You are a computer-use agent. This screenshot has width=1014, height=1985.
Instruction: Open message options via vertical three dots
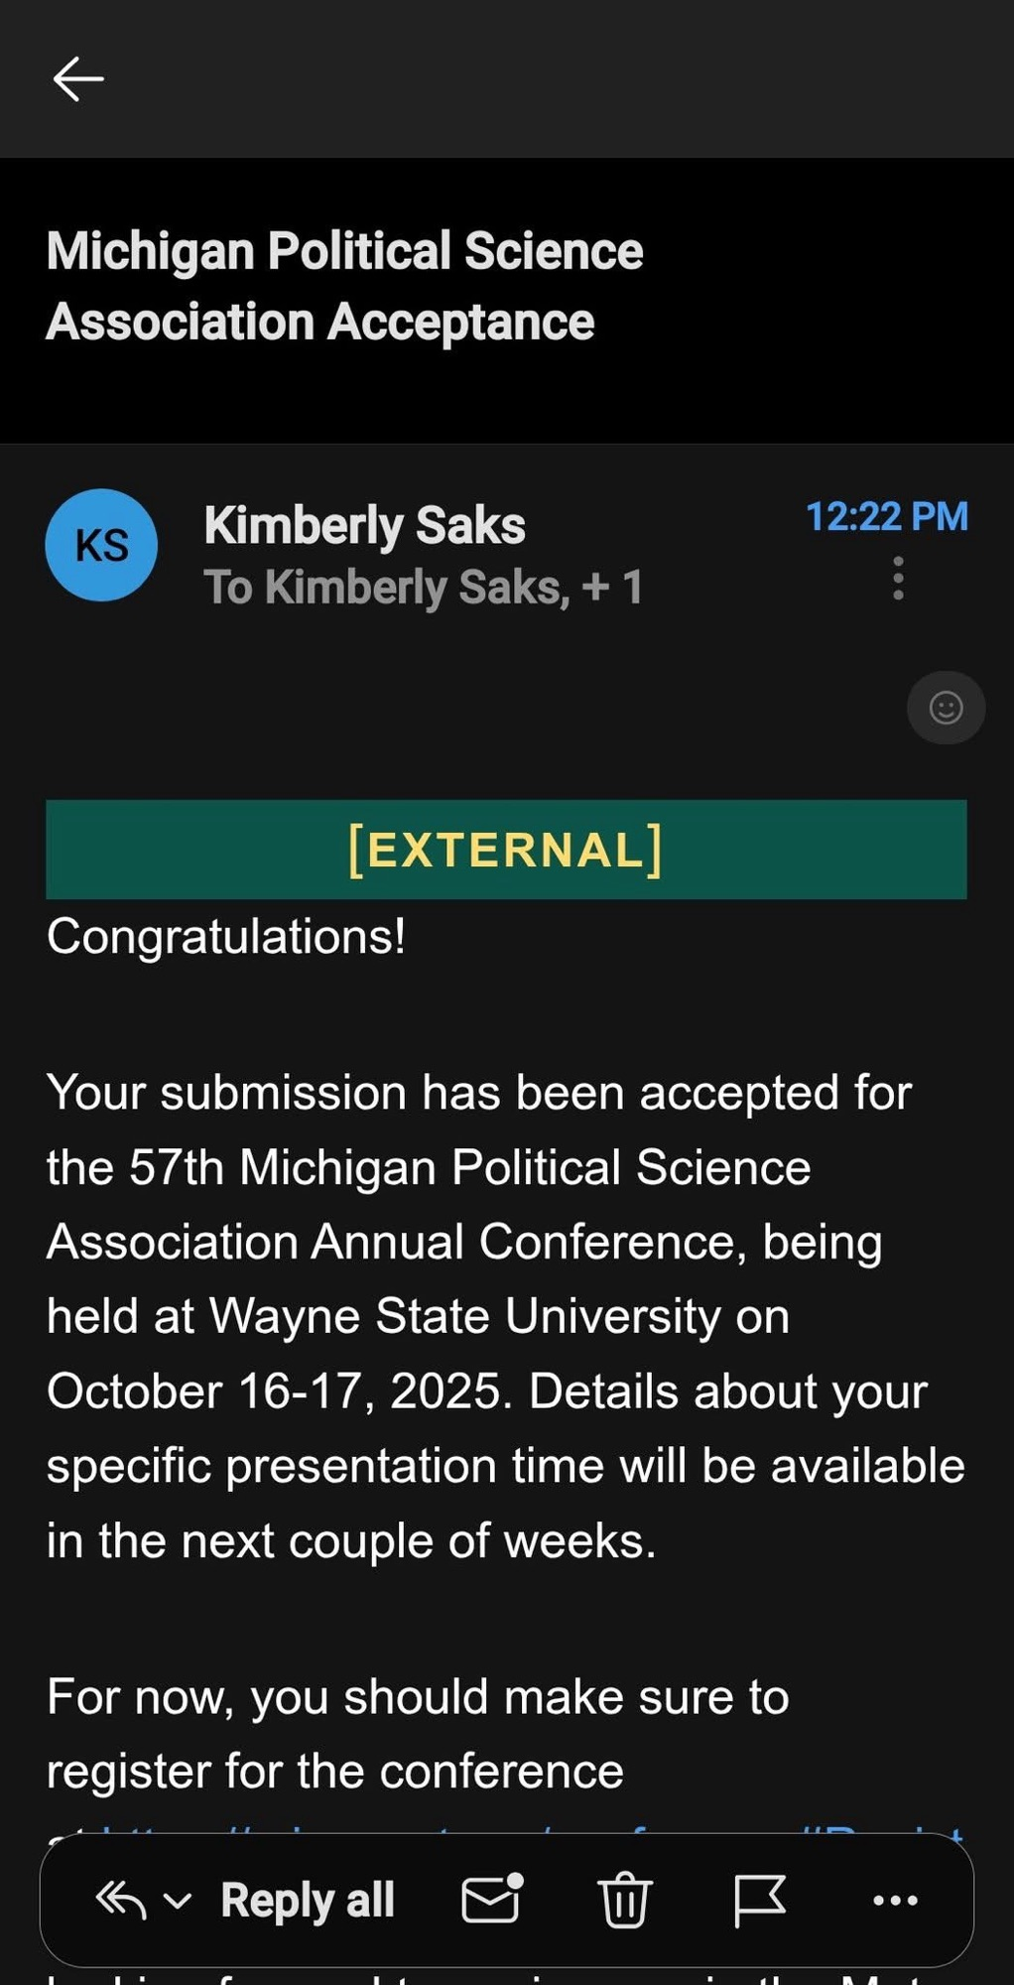click(898, 578)
